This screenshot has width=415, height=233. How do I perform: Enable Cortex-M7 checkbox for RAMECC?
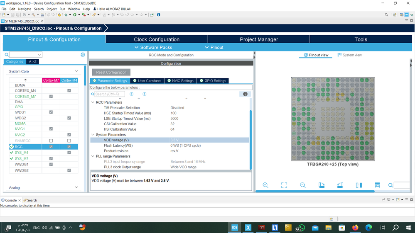51,141
